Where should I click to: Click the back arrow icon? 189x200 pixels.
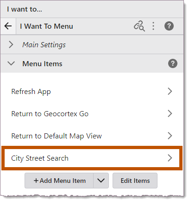coord(8,26)
